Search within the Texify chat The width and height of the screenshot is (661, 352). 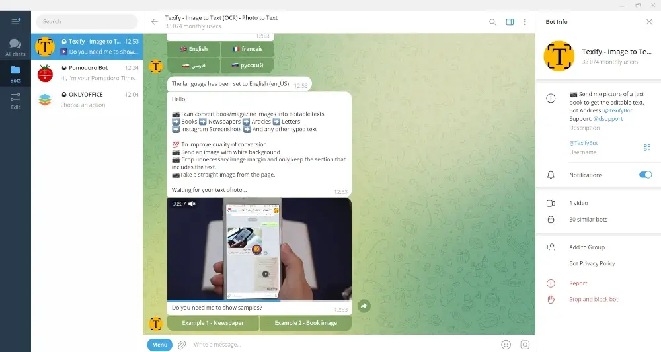pos(492,22)
